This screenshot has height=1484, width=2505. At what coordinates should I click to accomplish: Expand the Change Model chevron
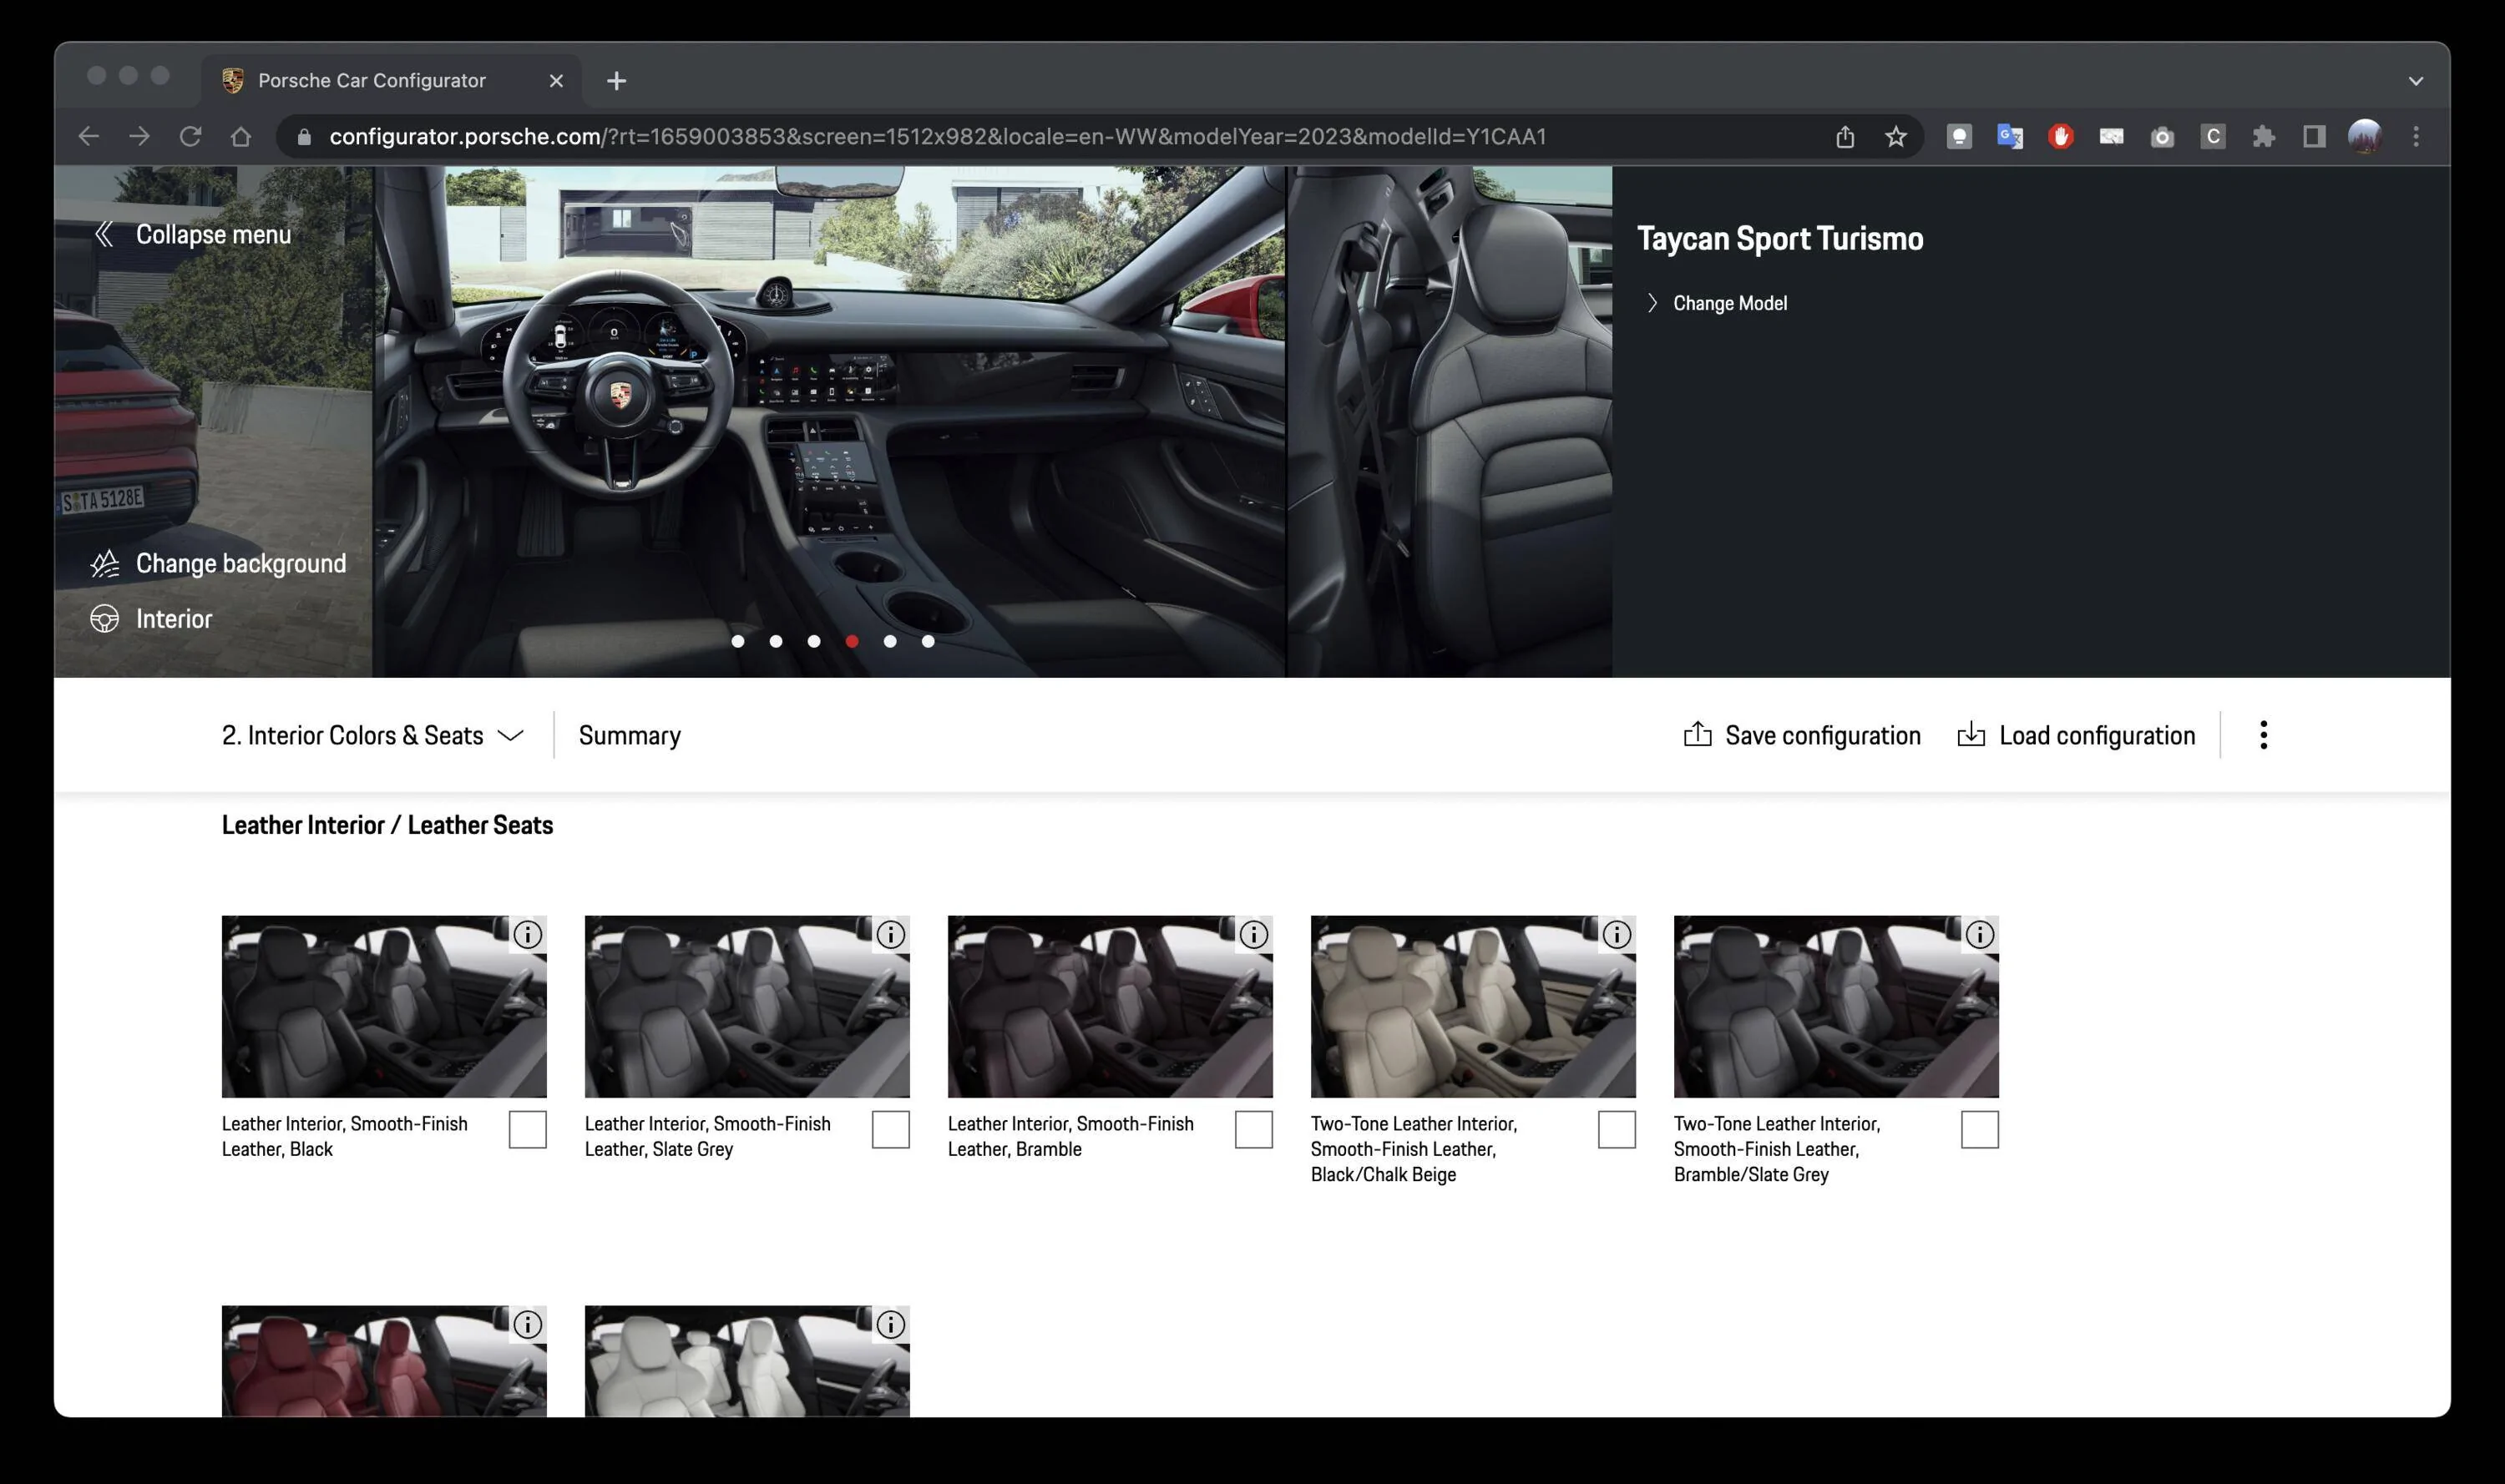click(x=1652, y=303)
